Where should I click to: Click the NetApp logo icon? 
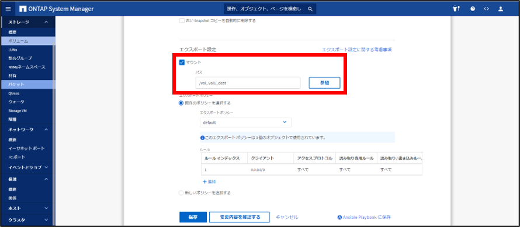pyautogui.click(x=23, y=9)
